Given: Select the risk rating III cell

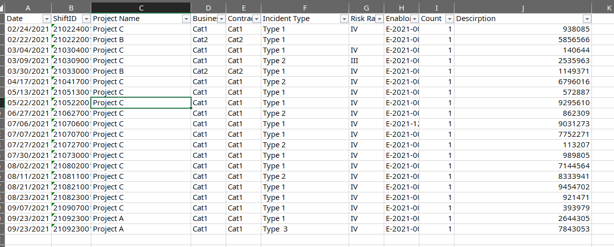Looking at the screenshot, I should [366, 61].
